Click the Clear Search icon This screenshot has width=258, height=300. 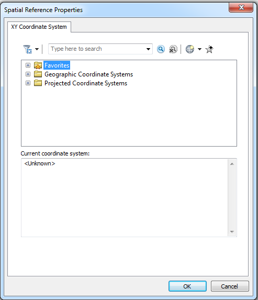pyautogui.click(x=173, y=49)
